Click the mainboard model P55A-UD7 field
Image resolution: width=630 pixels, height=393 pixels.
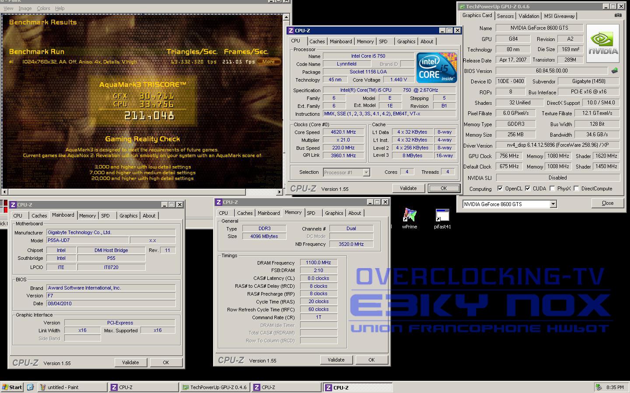point(87,240)
